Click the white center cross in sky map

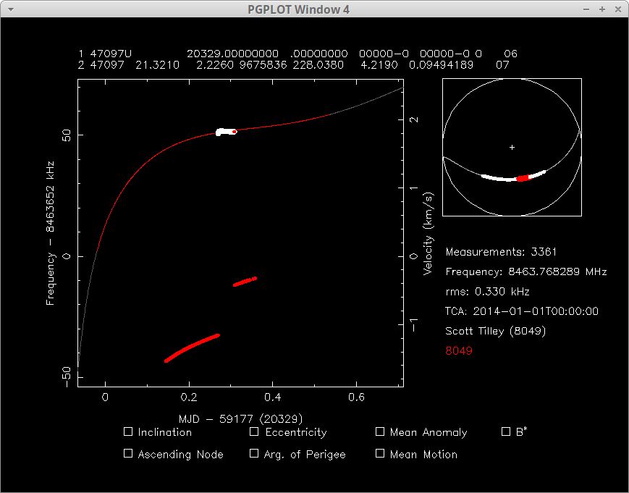coord(512,147)
